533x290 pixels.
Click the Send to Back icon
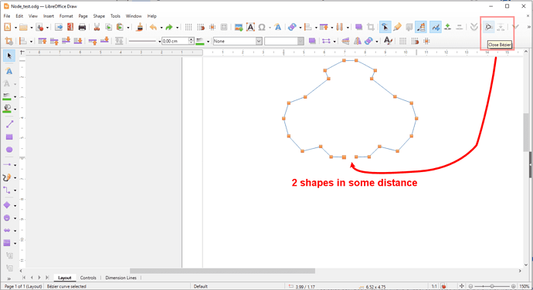coord(78,41)
